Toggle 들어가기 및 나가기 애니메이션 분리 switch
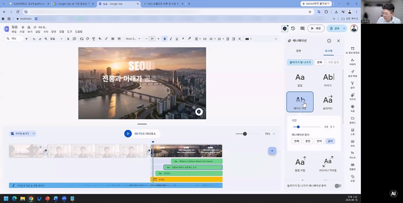The height and width of the screenshot is (203, 403). click(338, 186)
